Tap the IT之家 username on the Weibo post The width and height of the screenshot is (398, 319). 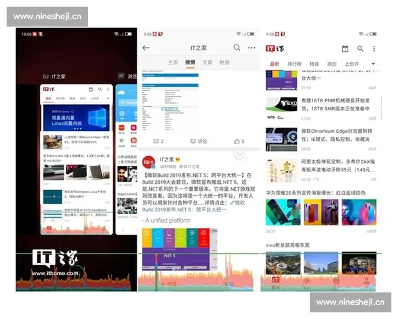(166, 159)
